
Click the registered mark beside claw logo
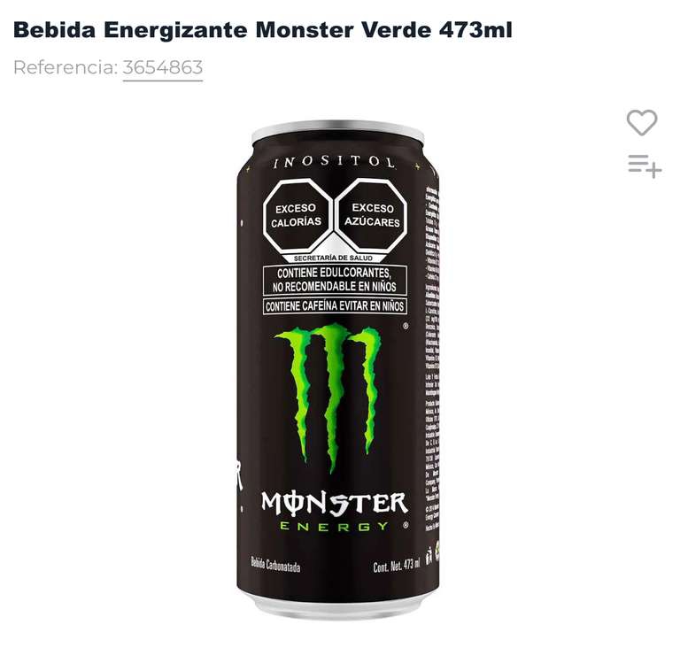click(406, 326)
